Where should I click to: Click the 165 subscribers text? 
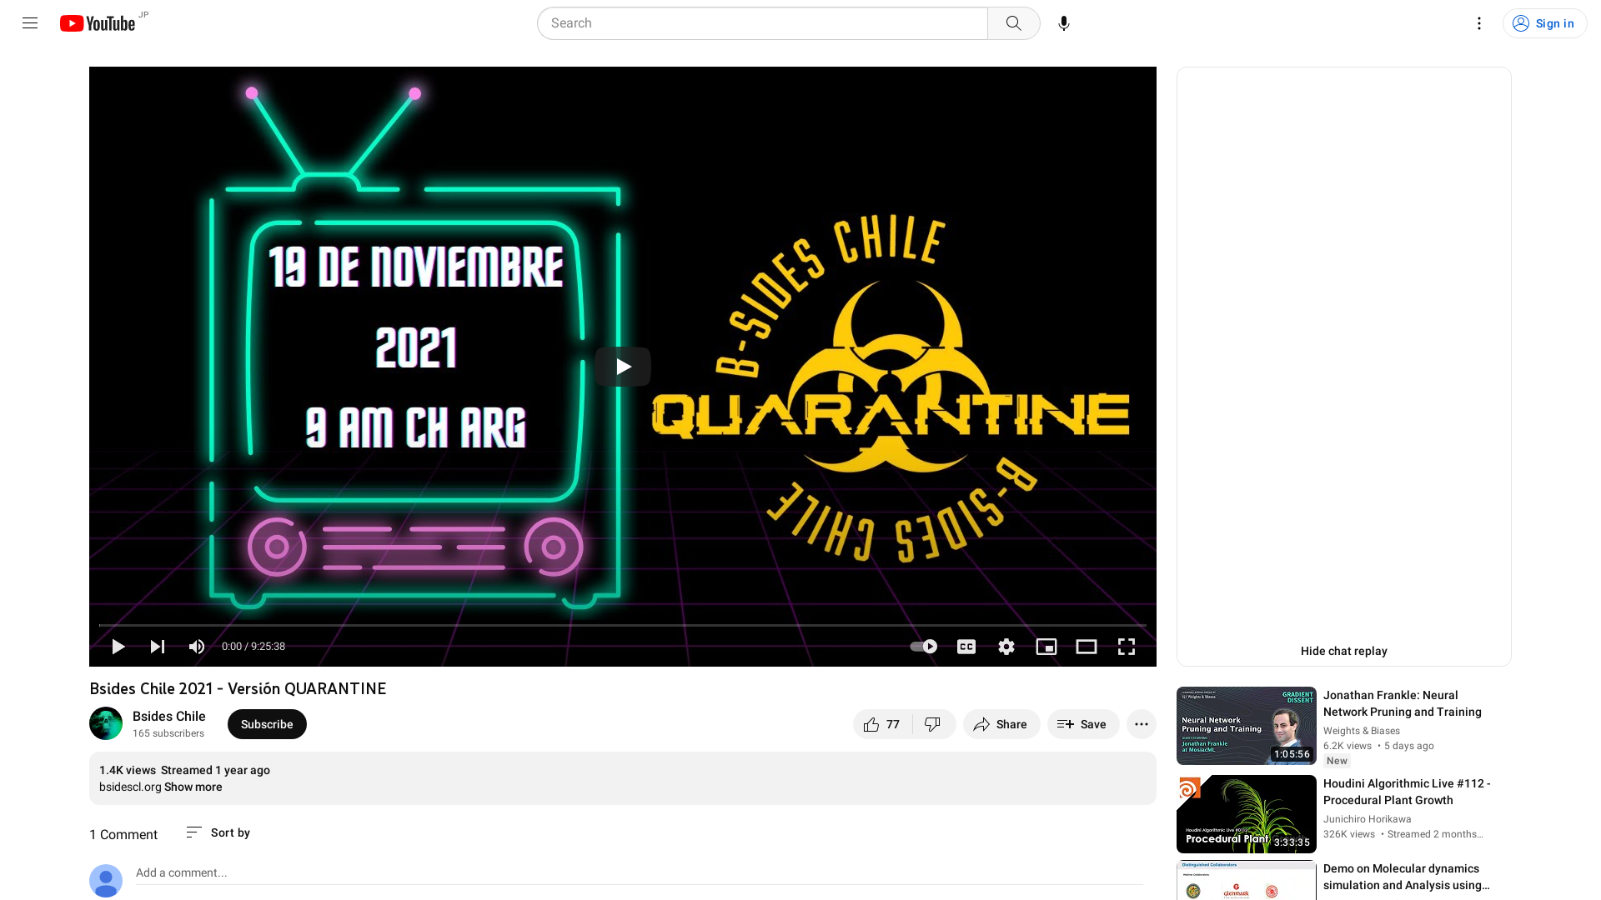pyautogui.click(x=168, y=733)
